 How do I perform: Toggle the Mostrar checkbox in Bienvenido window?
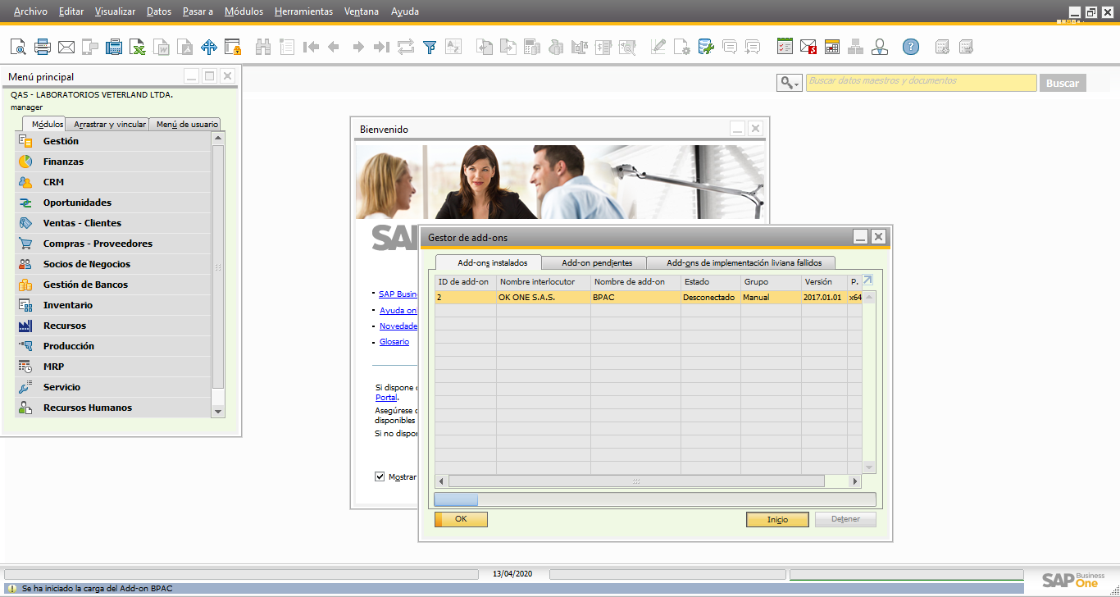(x=380, y=476)
